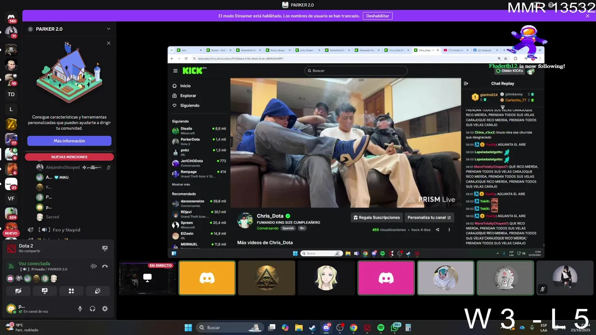This screenshot has height=335, width=596.
Task: Open the soundboard button
Action: (98, 291)
